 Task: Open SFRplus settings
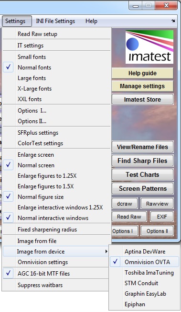tap(56, 133)
